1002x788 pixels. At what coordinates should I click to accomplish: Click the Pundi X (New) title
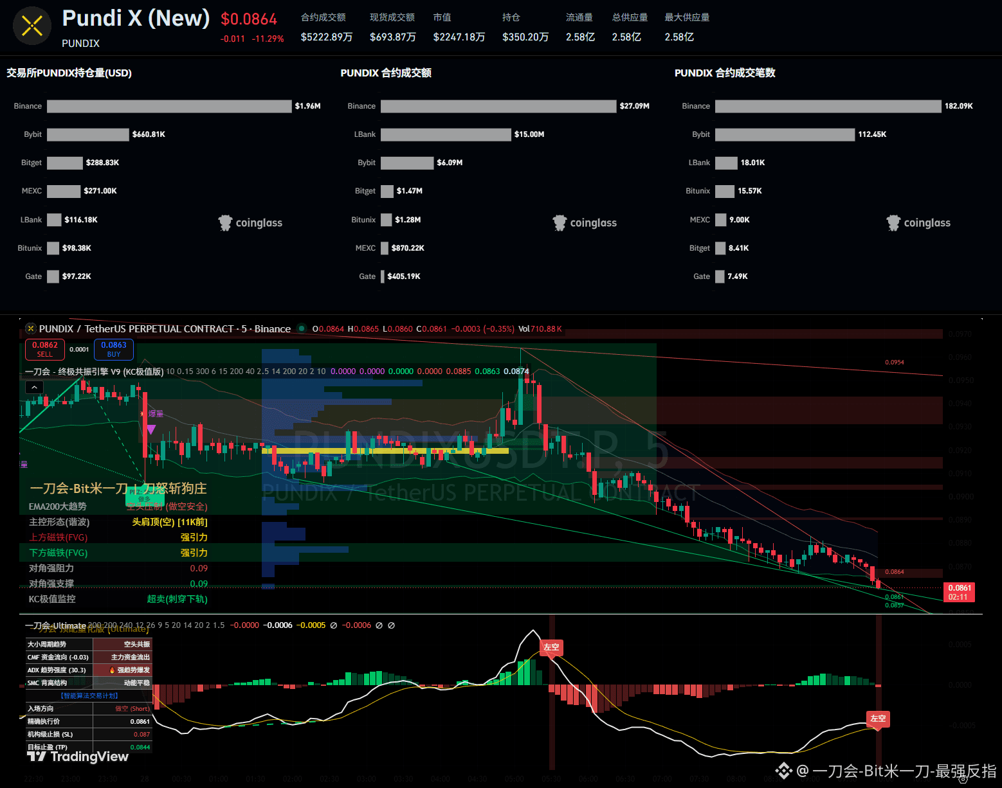[136, 18]
